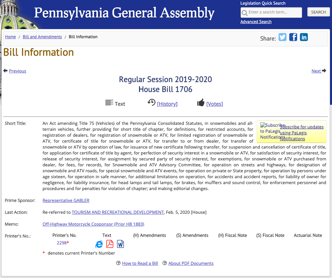Click Legislation Quick Search label
Screen dimensions: 332x278
(263, 3)
